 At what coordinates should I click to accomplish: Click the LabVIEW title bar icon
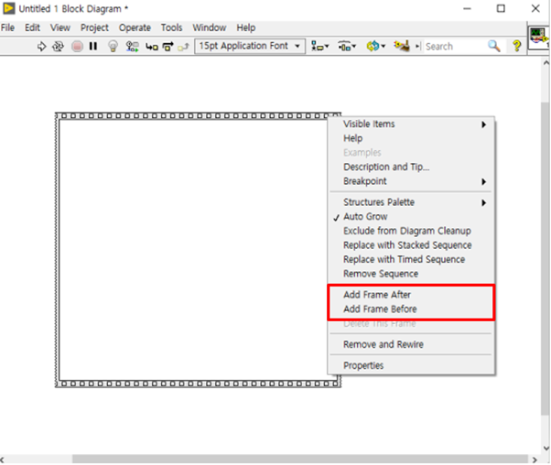pyautogui.click(x=9, y=8)
